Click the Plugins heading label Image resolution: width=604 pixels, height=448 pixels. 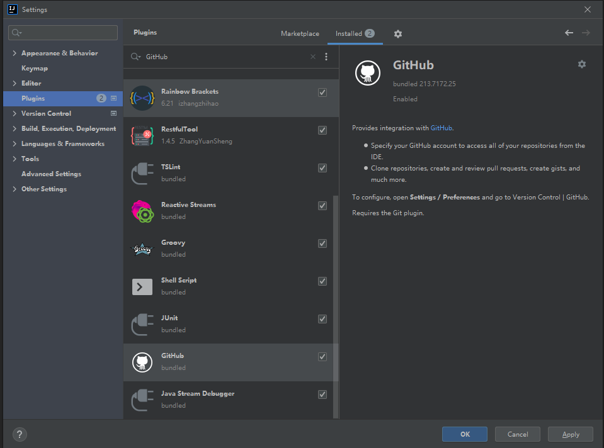pos(145,32)
